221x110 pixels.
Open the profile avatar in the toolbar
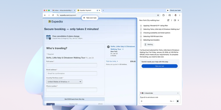175,15
